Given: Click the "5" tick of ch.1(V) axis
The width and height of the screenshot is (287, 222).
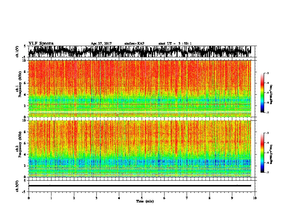Looking at the screenshot, I should click(x=25, y=46).
